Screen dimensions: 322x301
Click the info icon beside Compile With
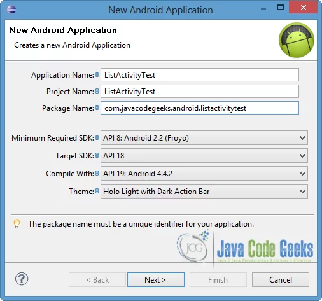(x=97, y=173)
